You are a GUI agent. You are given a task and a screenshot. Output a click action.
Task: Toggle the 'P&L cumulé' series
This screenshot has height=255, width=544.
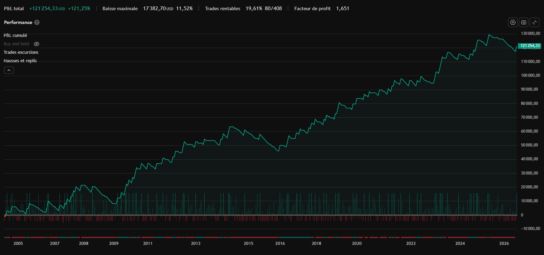pyautogui.click(x=15, y=36)
